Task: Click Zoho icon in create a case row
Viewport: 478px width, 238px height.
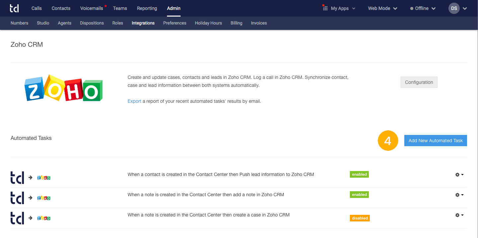Action: 44,218
